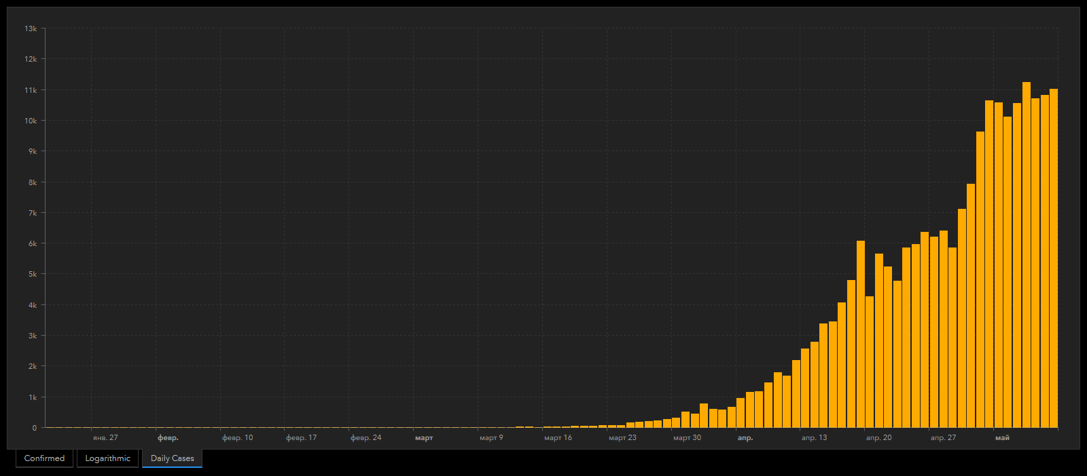Click the 'апр. 27' date label
The width and height of the screenshot is (1087, 476).
[943, 438]
